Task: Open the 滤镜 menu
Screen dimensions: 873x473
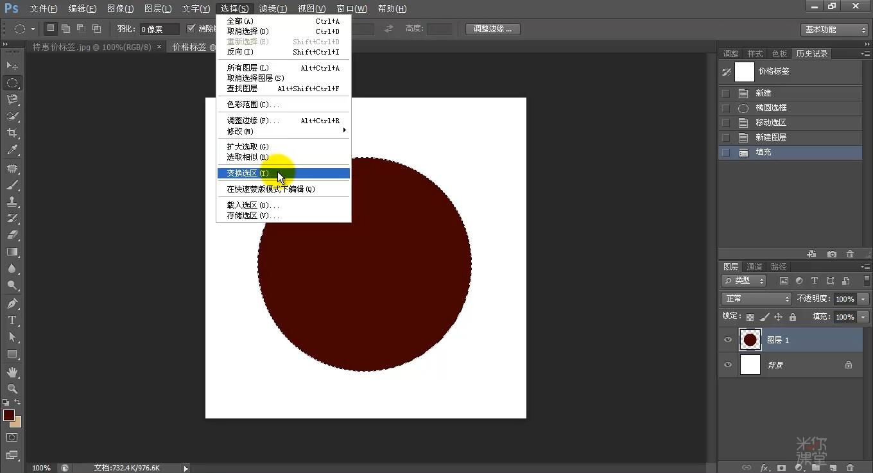Action: pyautogui.click(x=272, y=8)
